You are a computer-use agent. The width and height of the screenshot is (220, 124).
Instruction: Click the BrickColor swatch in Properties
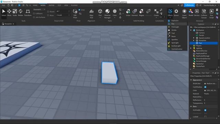click(x=205, y=83)
